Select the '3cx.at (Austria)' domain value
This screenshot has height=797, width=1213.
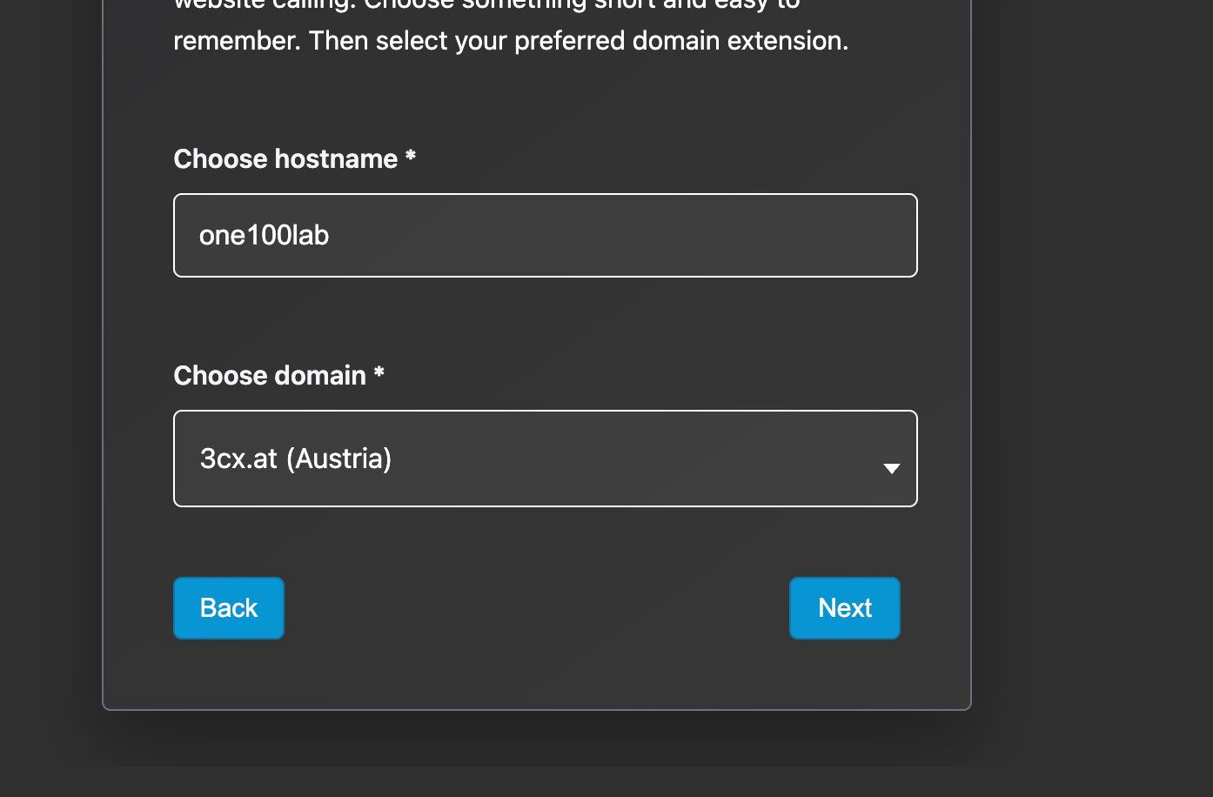point(296,459)
